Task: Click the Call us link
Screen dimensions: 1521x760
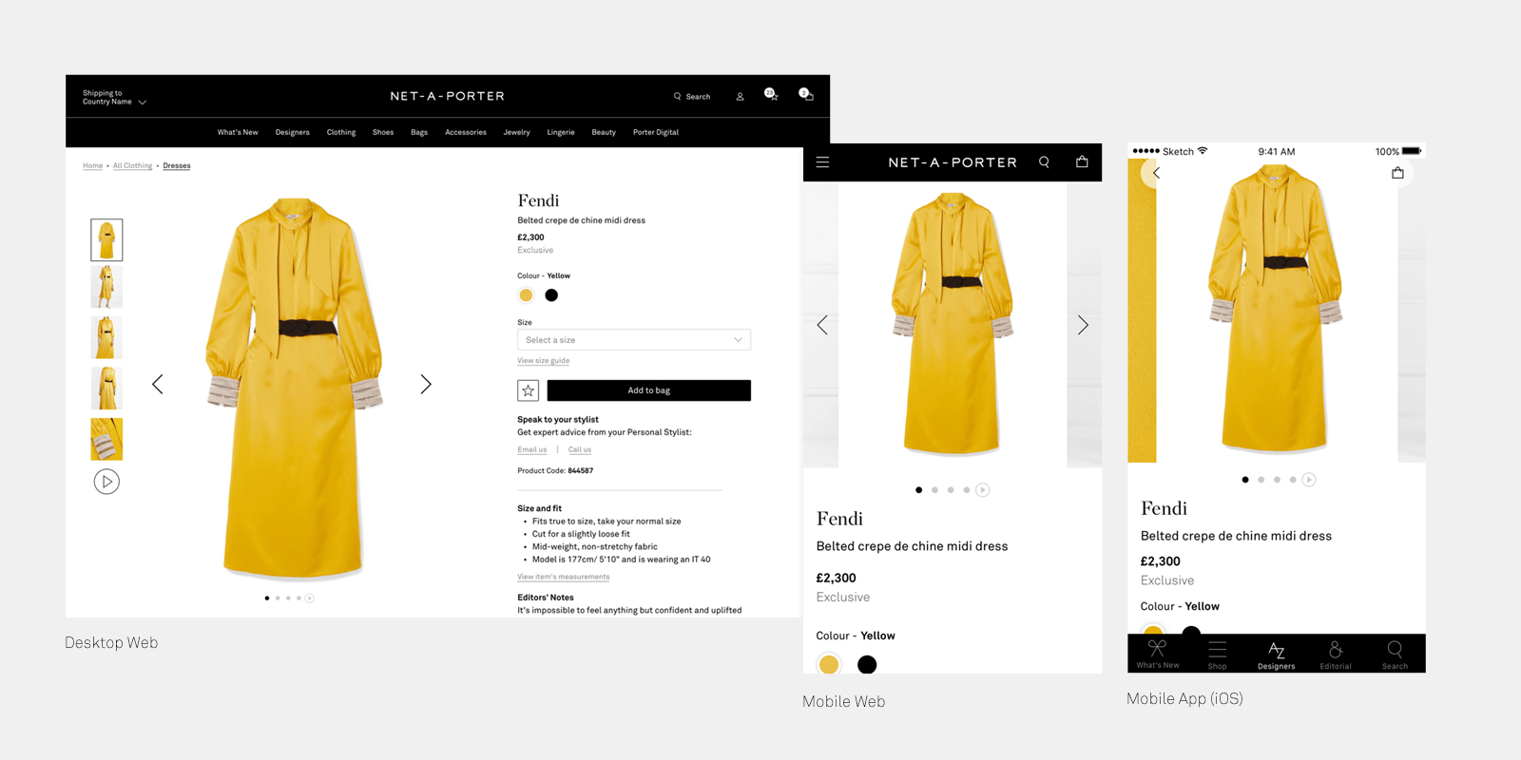Action: click(580, 450)
